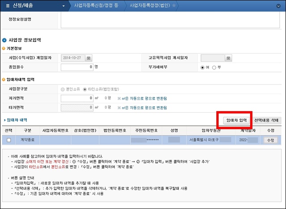The width and height of the screenshot is (286, 209).
Task: Click in the 정정요청설명 text area
Action: 170,20
